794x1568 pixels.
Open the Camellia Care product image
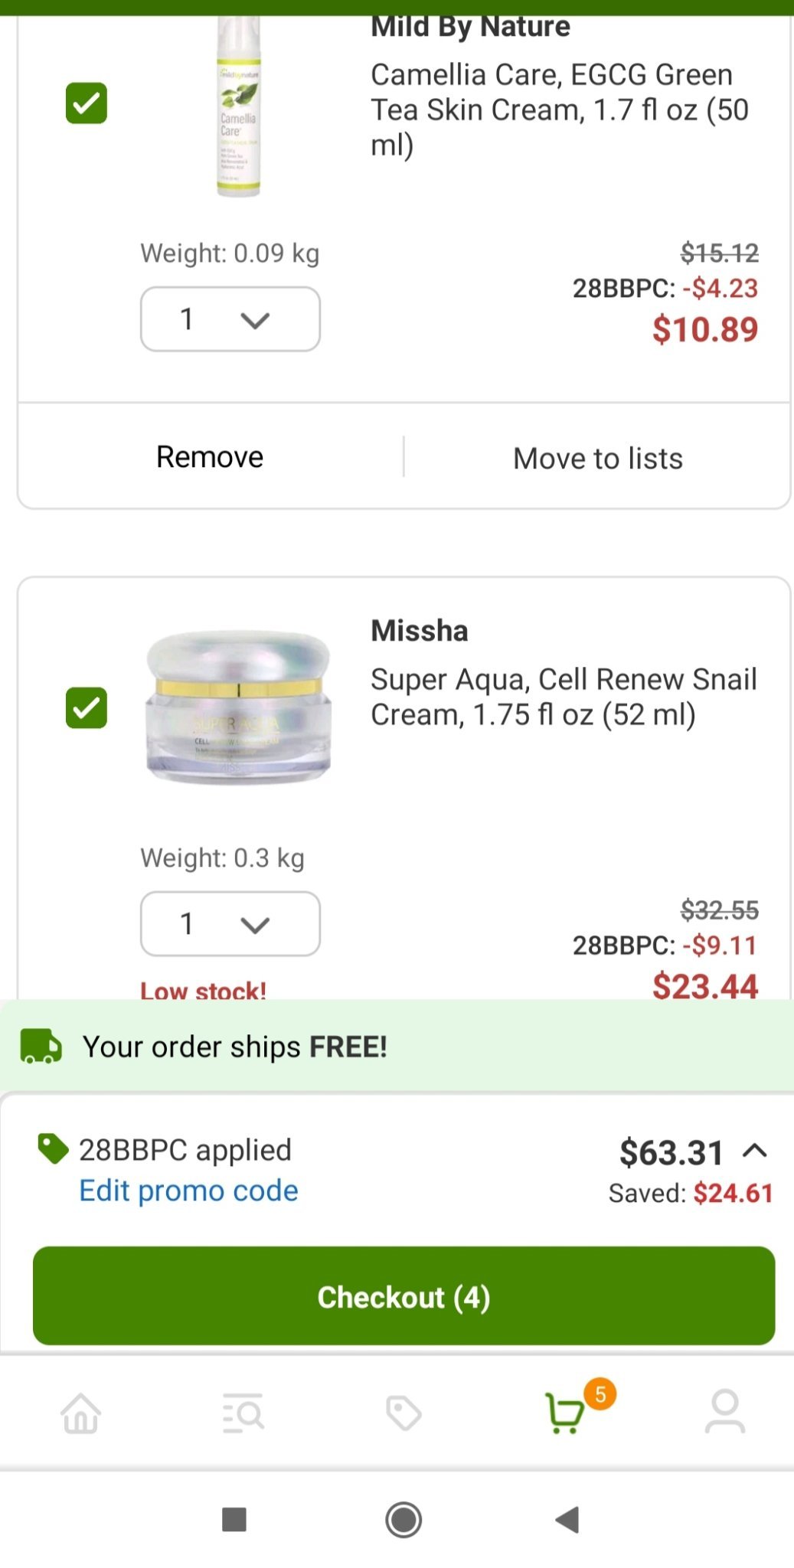(x=239, y=107)
